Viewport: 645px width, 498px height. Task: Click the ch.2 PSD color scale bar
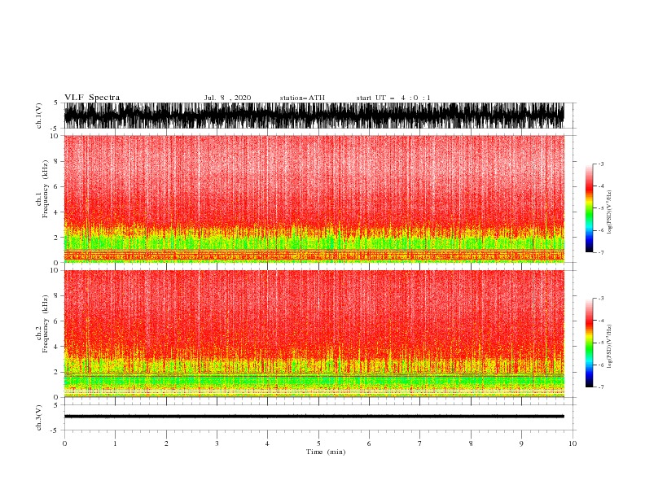pyautogui.click(x=589, y=343)
